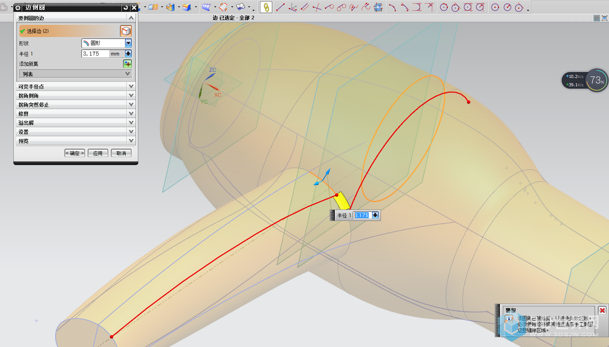Select the point-to-point Line tool
Image resolution: width=609 pixels, height=347 pixels.
(280, 7)
